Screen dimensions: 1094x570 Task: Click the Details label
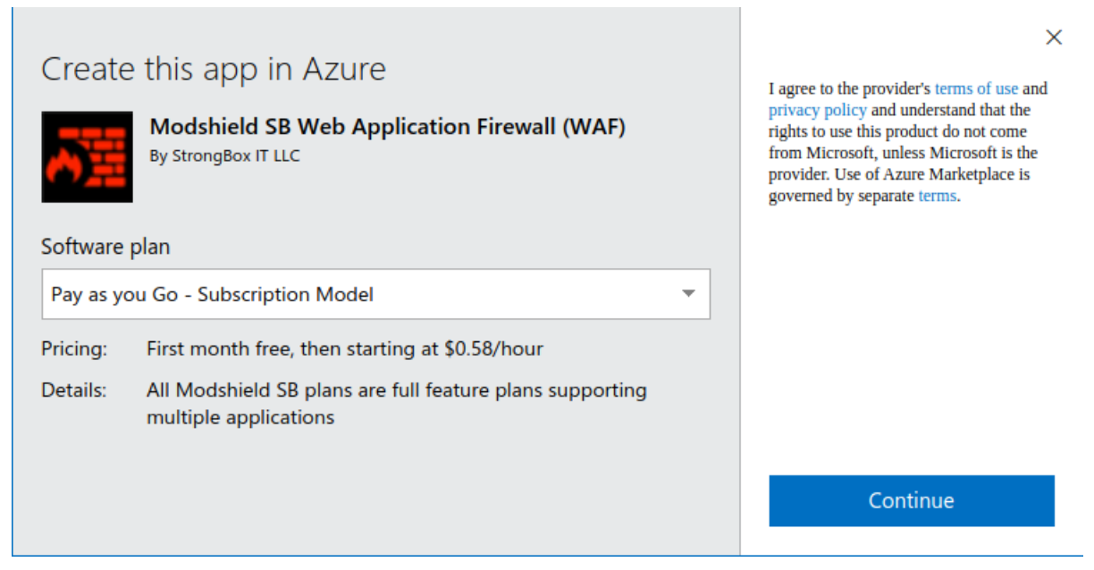(x=73, y=390)
